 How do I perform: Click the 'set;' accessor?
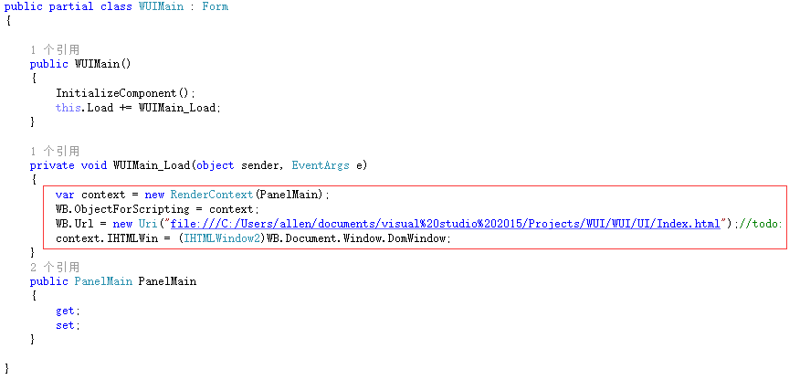(68, 325)
